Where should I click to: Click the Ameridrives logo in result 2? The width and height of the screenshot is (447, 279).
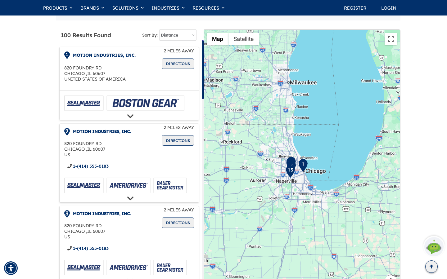pyautogui.click(x=129, y=185)
